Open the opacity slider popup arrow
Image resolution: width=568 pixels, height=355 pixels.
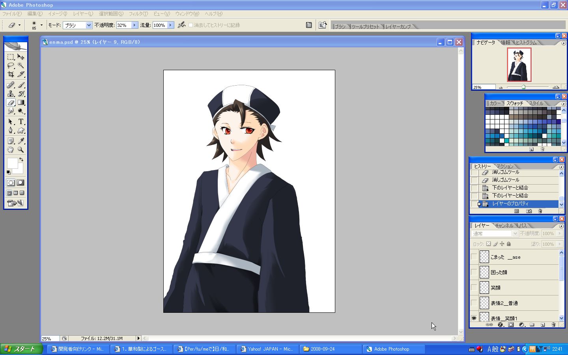click(x=135, y=25)
